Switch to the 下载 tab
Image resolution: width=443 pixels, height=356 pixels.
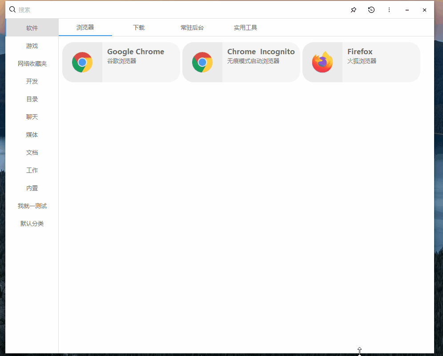click(x=139, y=28)
